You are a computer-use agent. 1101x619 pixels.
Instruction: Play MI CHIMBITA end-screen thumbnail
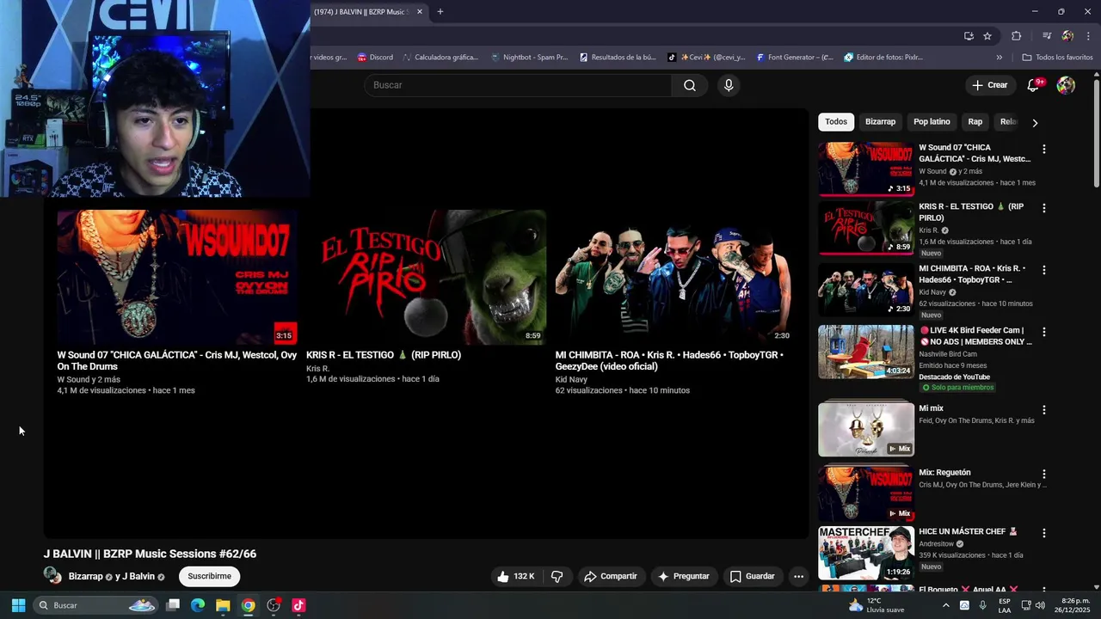pos(674,277)
